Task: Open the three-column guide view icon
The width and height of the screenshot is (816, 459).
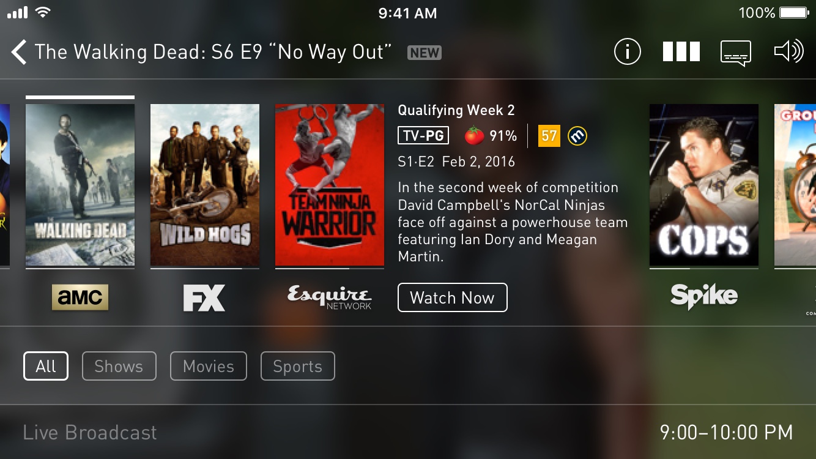Action: (x=681, y=52)
